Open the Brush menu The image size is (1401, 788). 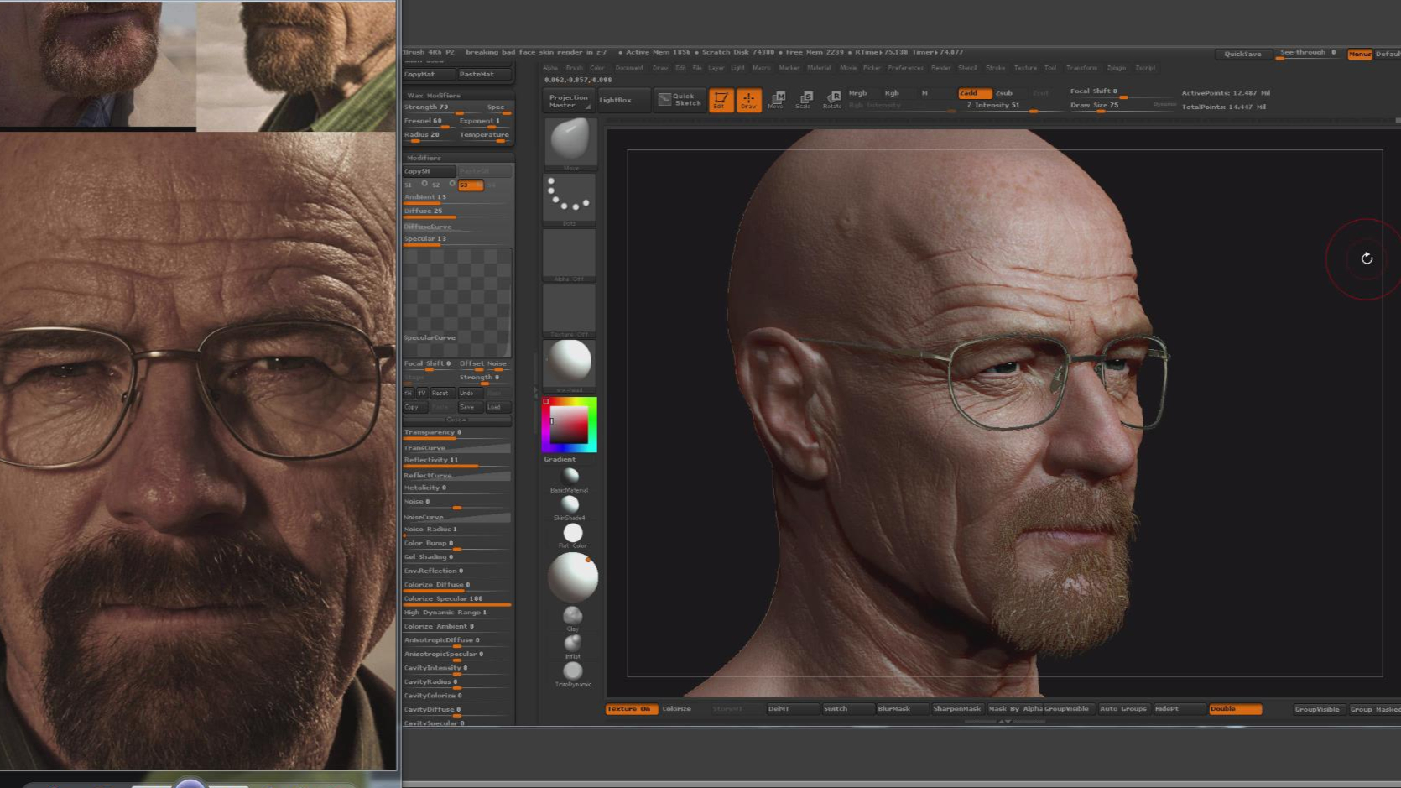[575, 68]
